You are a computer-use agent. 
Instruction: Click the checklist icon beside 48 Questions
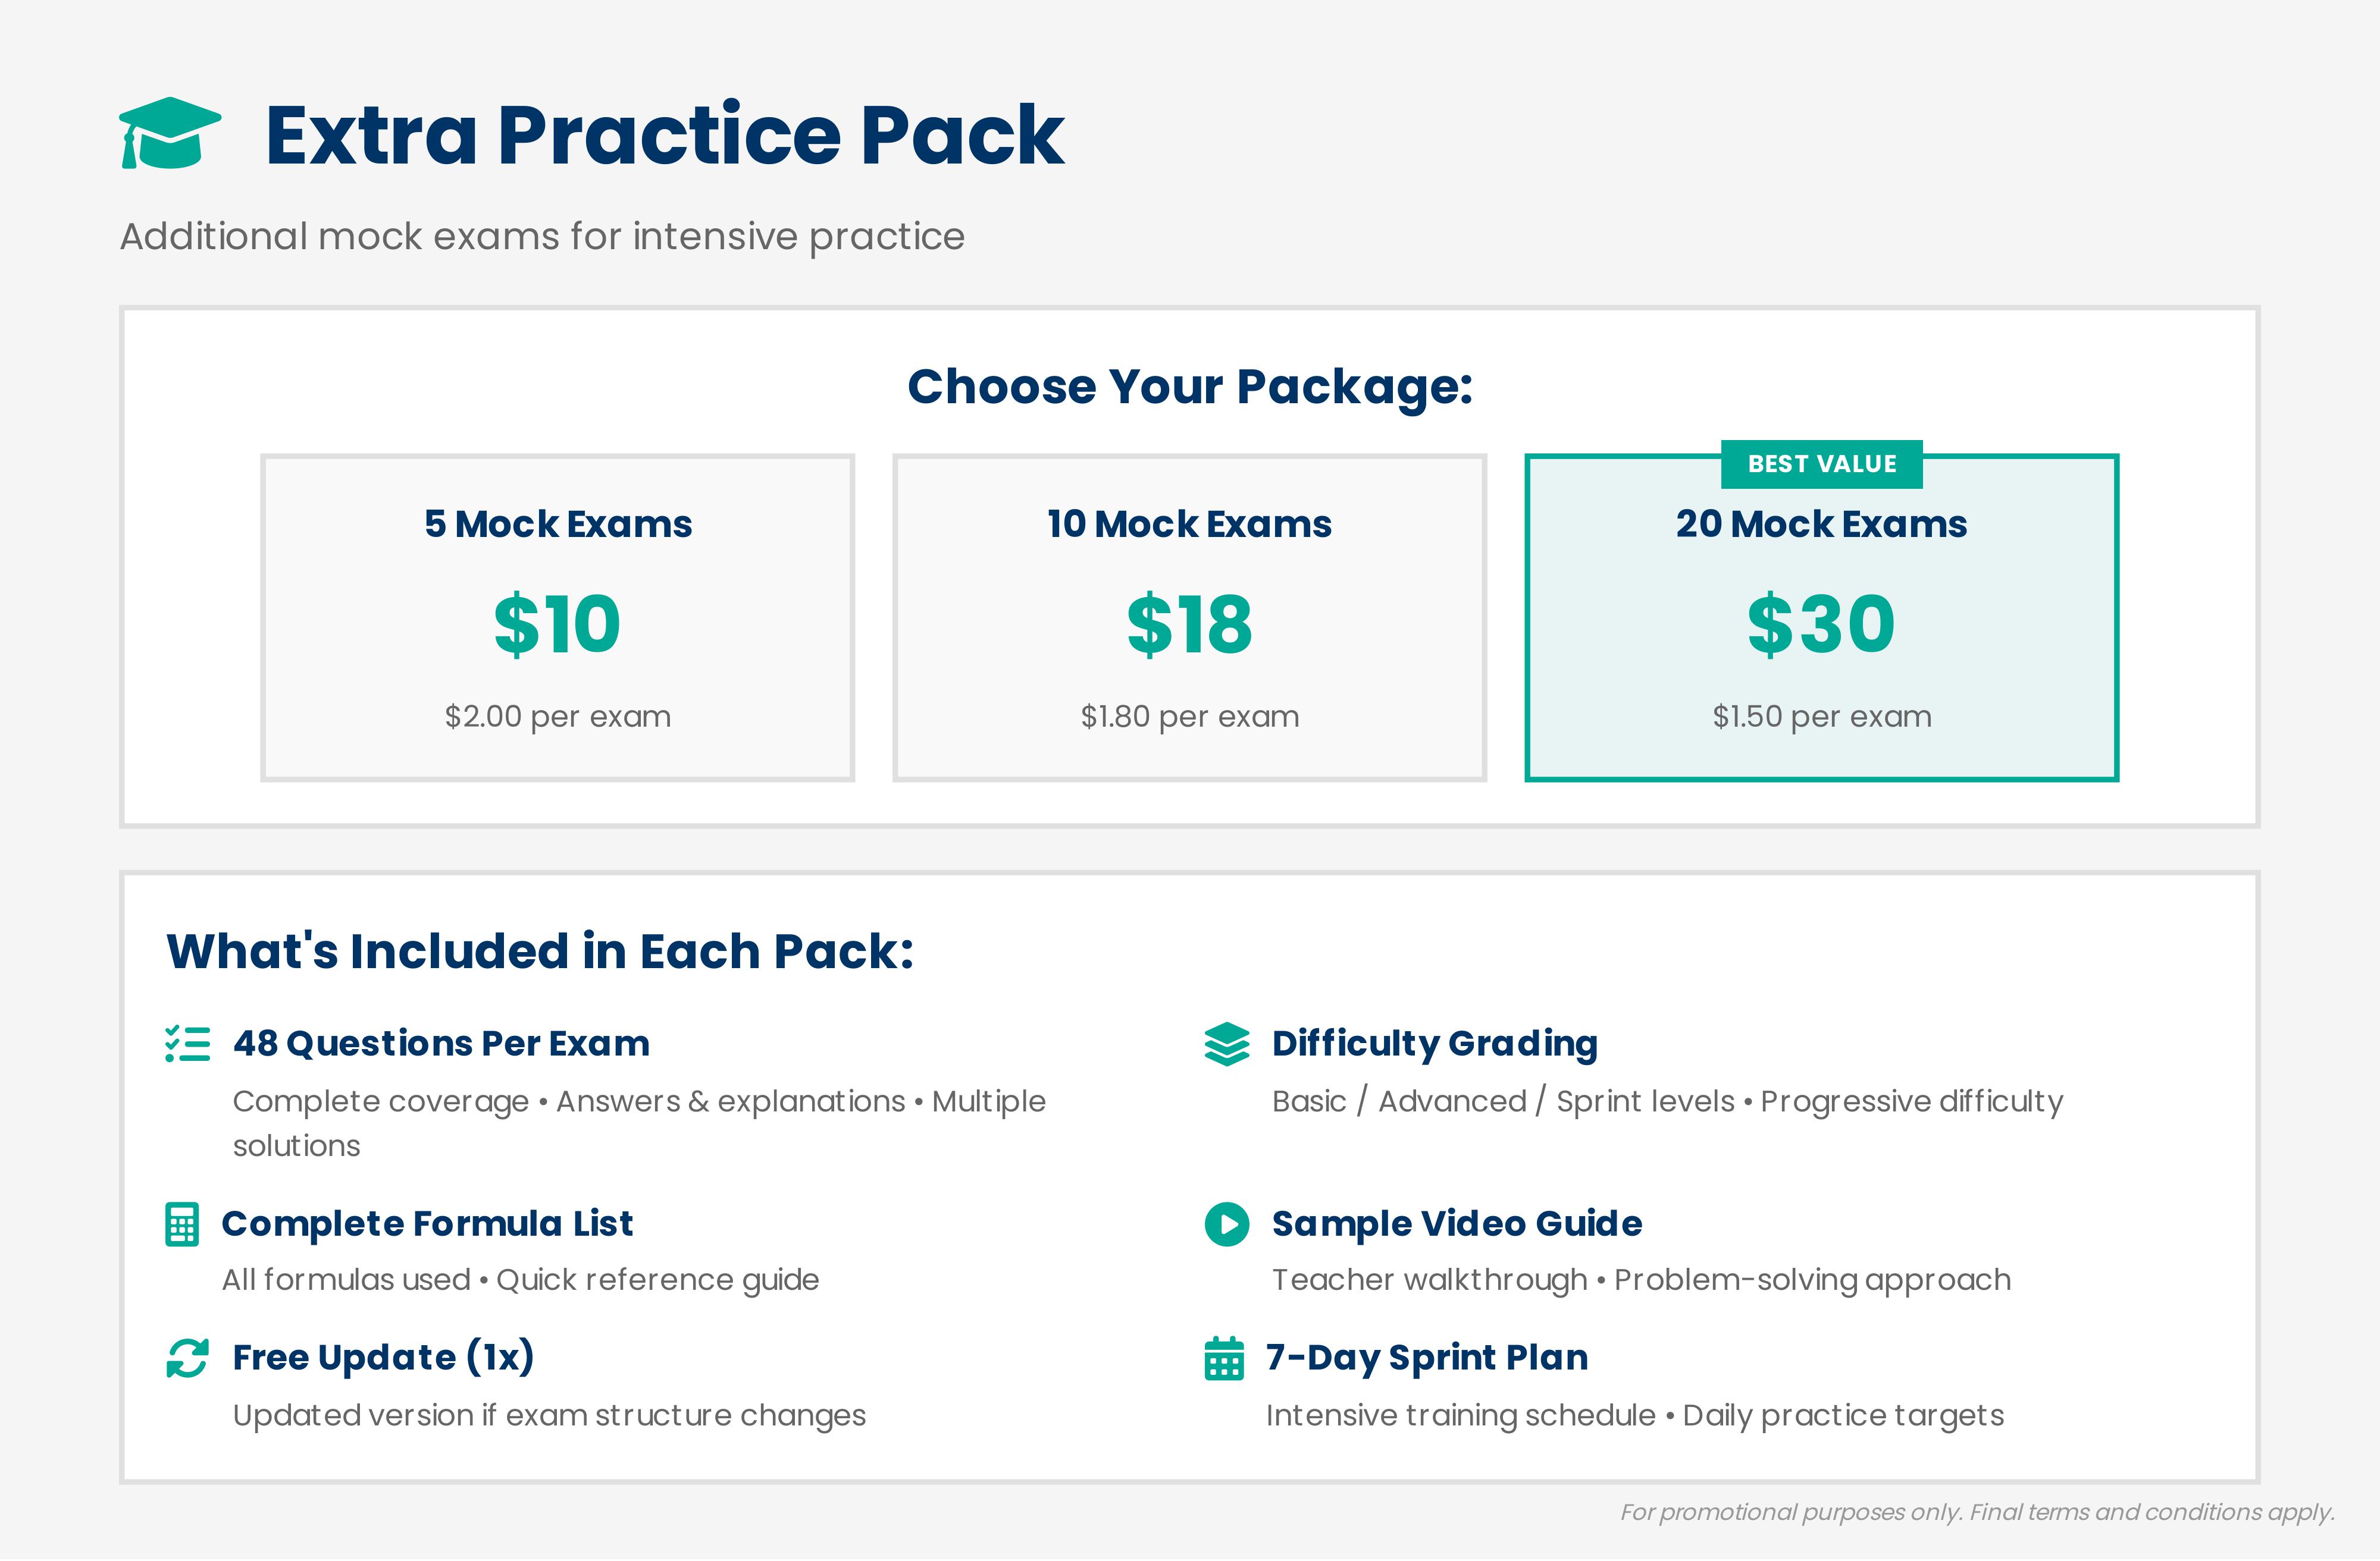pyautogui.click(x=188, y=1043)
